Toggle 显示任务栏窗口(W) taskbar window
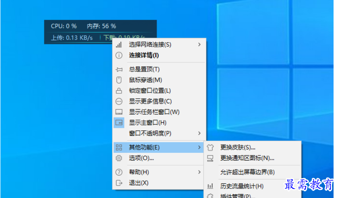Image resolution: width=337 pixels, height=198 pixels. (159, 112)
